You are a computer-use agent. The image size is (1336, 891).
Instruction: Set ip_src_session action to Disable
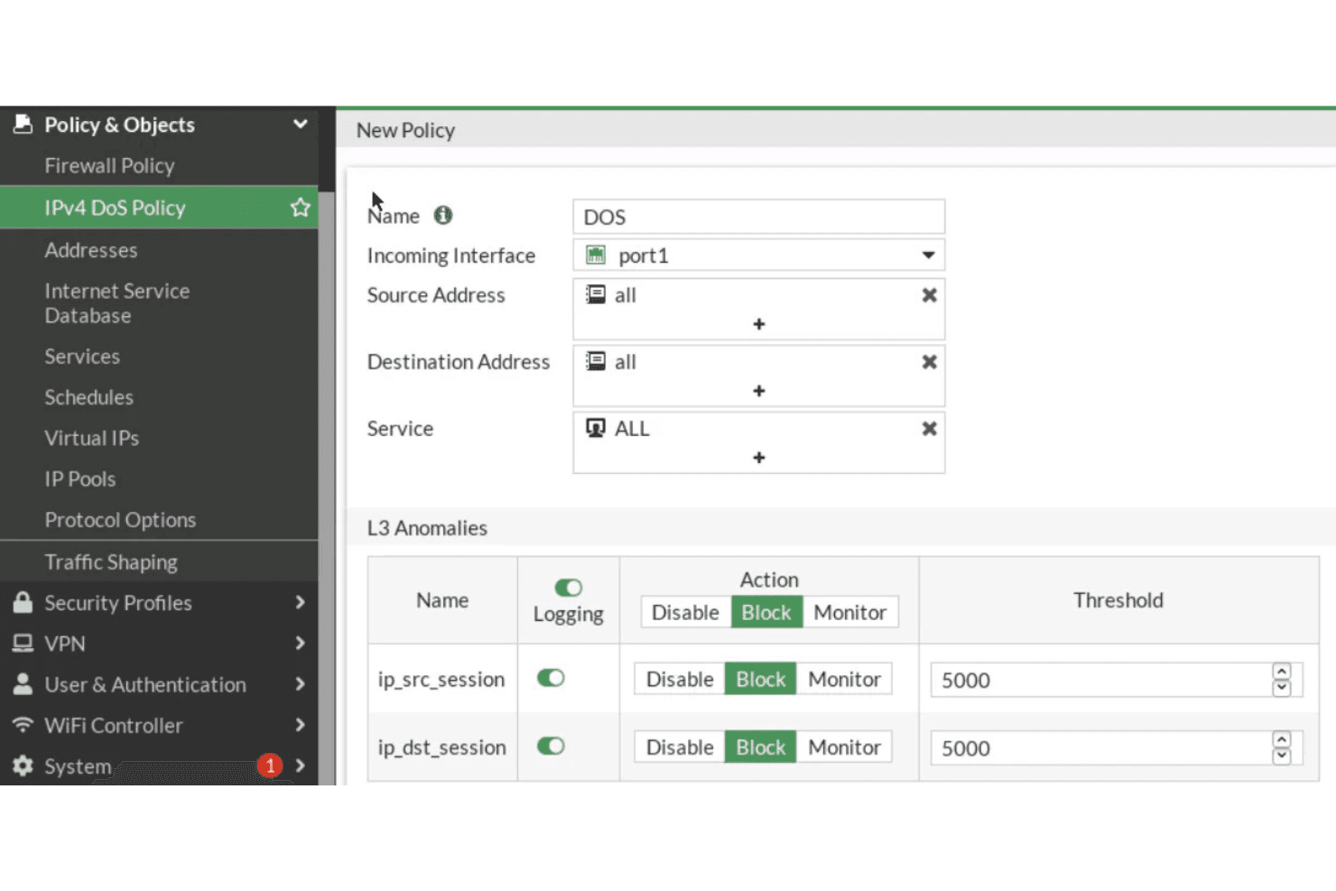coord(680,679)
